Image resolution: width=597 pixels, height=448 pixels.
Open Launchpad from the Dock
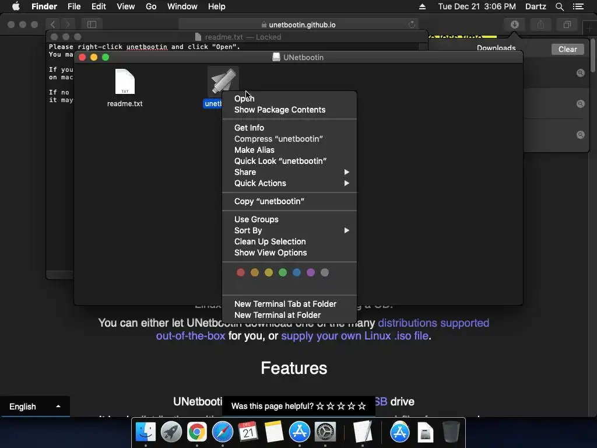[171, 432]
